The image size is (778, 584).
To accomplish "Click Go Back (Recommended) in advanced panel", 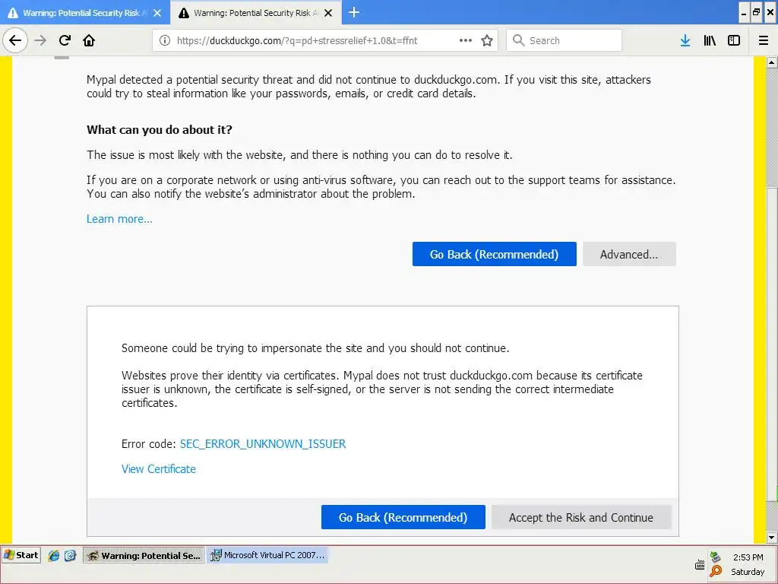I will pos(403,517).
